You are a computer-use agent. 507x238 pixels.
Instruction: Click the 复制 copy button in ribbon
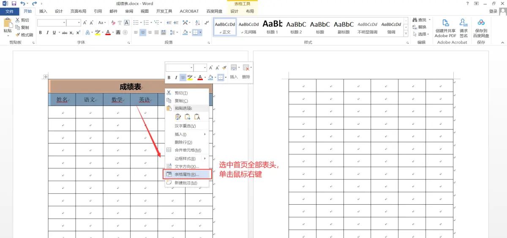coord(22,27)
